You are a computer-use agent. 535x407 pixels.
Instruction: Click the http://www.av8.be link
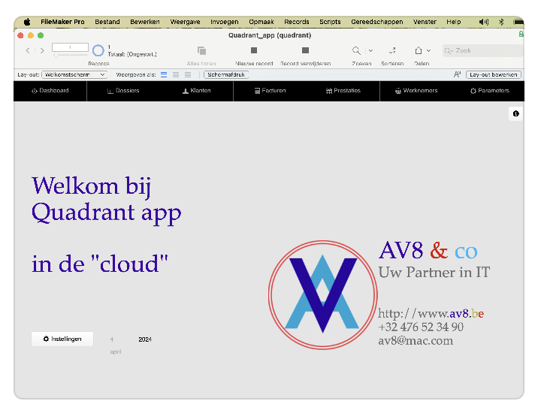tap(431, 313)
